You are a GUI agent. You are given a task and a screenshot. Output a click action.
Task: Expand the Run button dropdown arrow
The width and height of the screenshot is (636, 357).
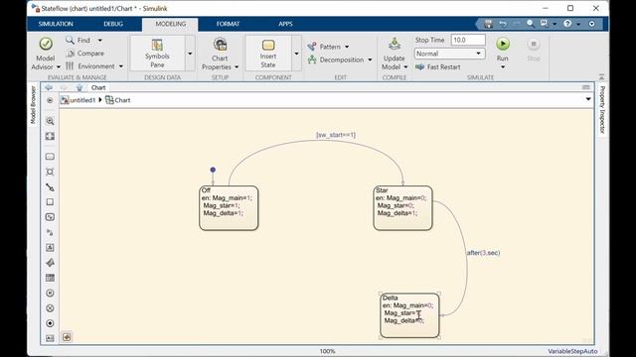click(x=503, y=67)
